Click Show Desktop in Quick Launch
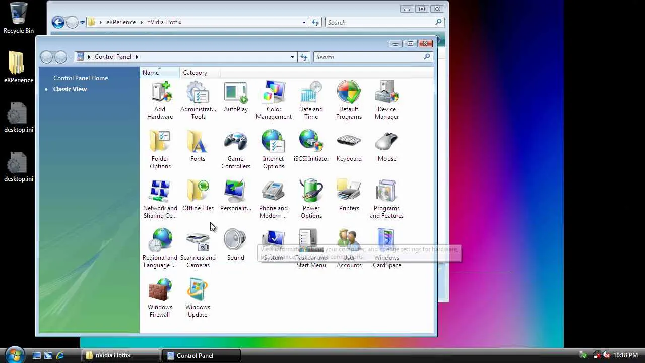This screenshot has height=363, width=645. pyautogui.click(x=37, y=355)
